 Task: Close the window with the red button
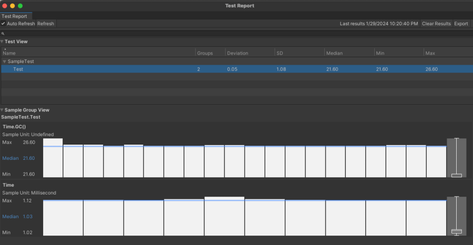click(x=5, y=6)
